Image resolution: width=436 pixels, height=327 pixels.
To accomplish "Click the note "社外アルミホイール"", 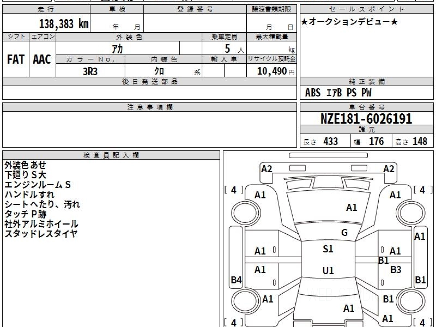I will (41, 224).
